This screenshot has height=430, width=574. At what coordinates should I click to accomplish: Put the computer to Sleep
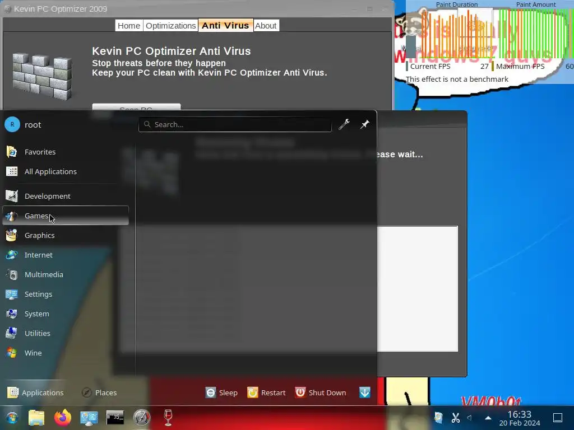pyautogui.click(x=221, y=392)
